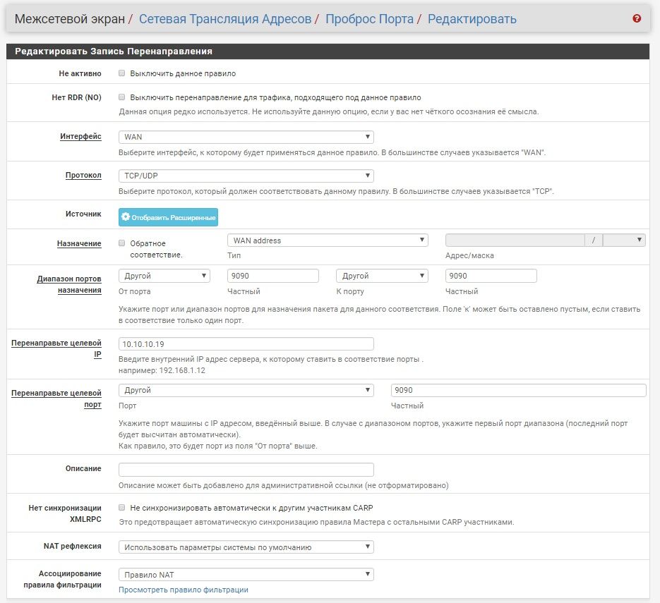This screenshot has width=660, height=603.
Task: Open the redirect target port type dropdown
Action: click(246, 390)
